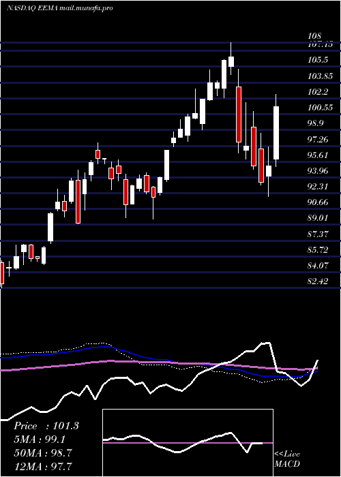This screenshot has height=477, width=341.
Task: Select the 108 price axis label
Action: pyautogui.click(x=315, y=37)
